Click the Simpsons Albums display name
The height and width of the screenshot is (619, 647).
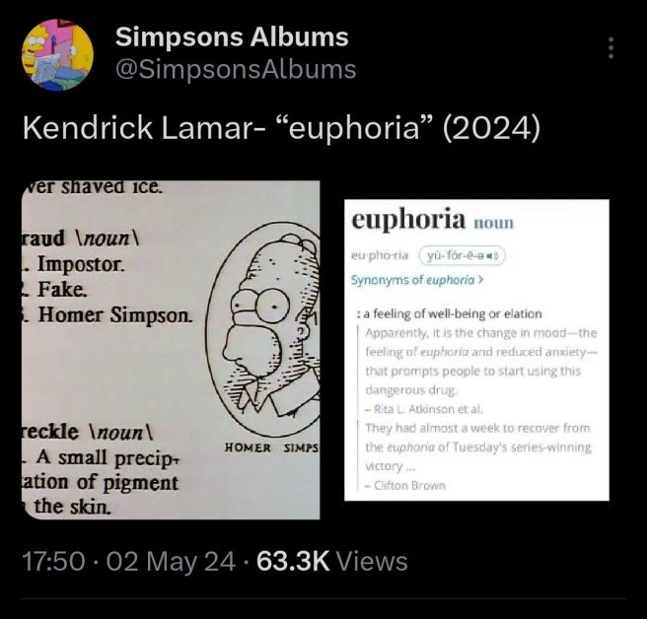(232, 36)
